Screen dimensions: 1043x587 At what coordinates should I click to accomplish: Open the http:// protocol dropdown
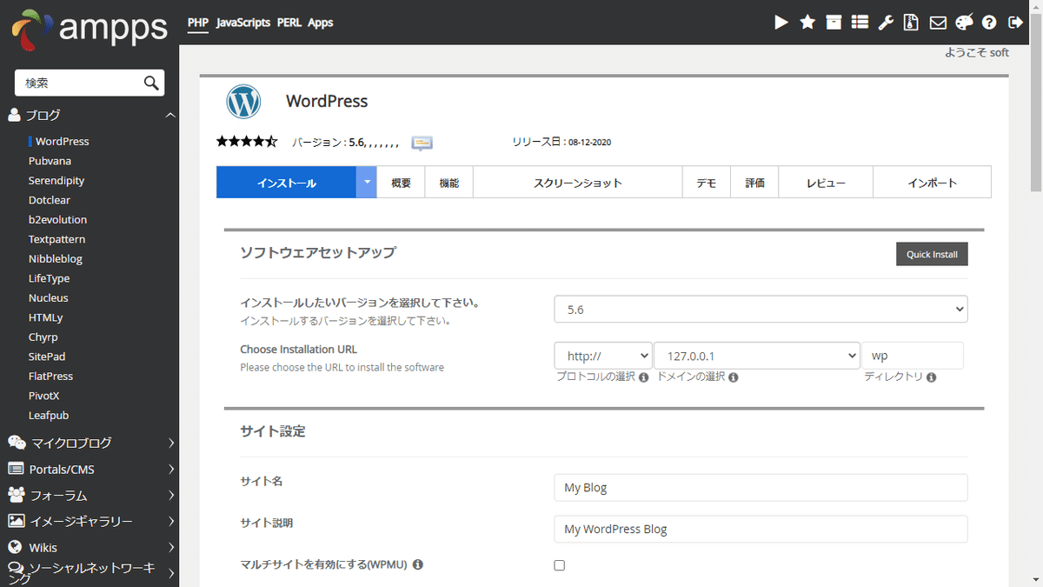(603, 356)
